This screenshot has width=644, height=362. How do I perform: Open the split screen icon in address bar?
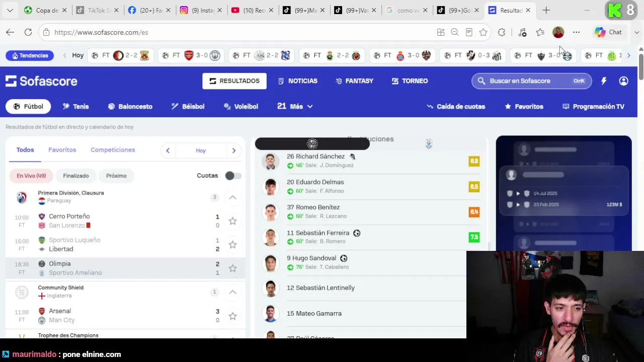pyautogui.click(x=441, y=32)
